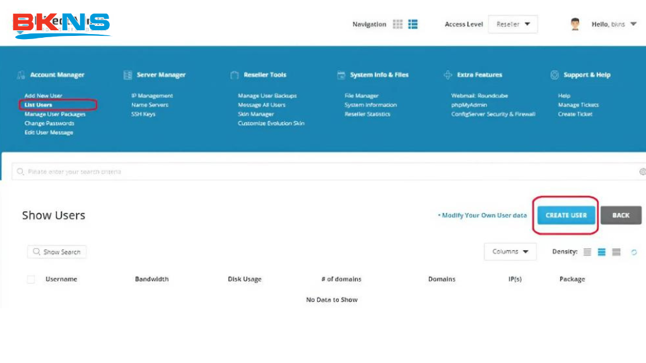Refresh the user table with reload icon
This screenshot has height=363, width=646.
[x=634, y=252]
